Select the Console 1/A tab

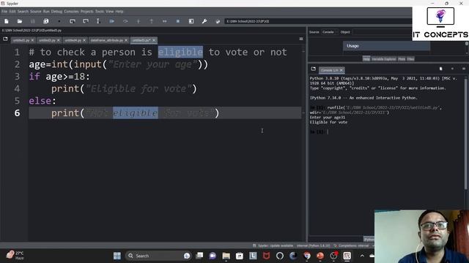click(x=329, y=70)
